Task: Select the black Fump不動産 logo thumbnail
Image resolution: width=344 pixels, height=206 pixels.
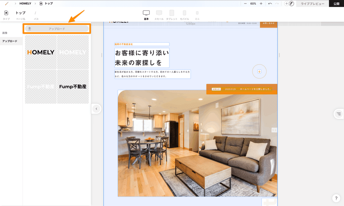Action: (73, 87)
